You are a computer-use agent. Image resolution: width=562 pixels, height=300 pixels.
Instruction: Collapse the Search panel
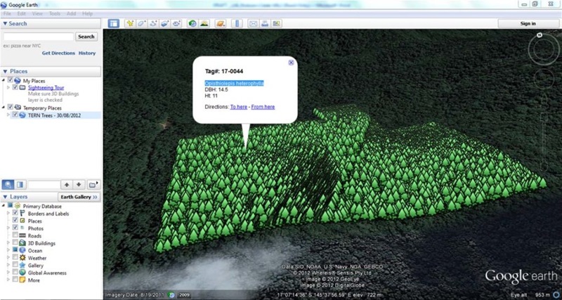[5, 24]
